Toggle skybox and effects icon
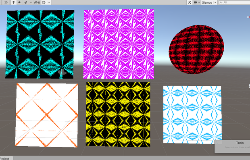The image size is (250, 160). 26,2
